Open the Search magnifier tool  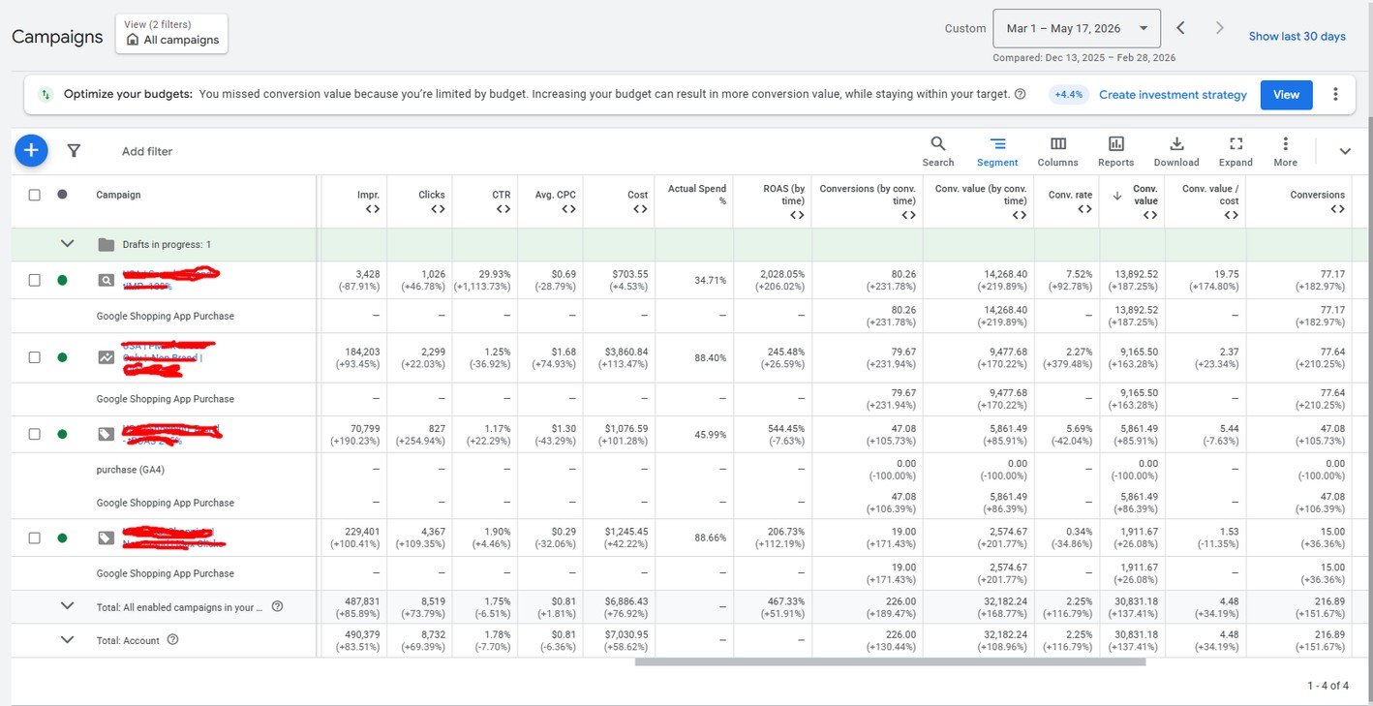click(937, 151)
